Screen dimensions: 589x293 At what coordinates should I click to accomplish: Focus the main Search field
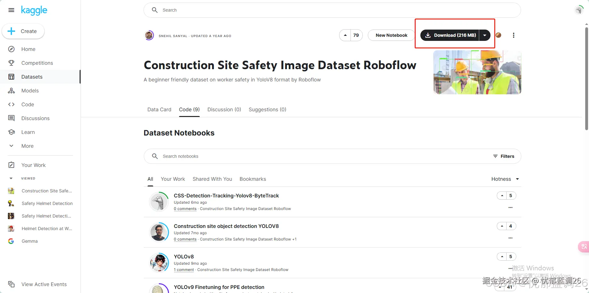point(332,10)
